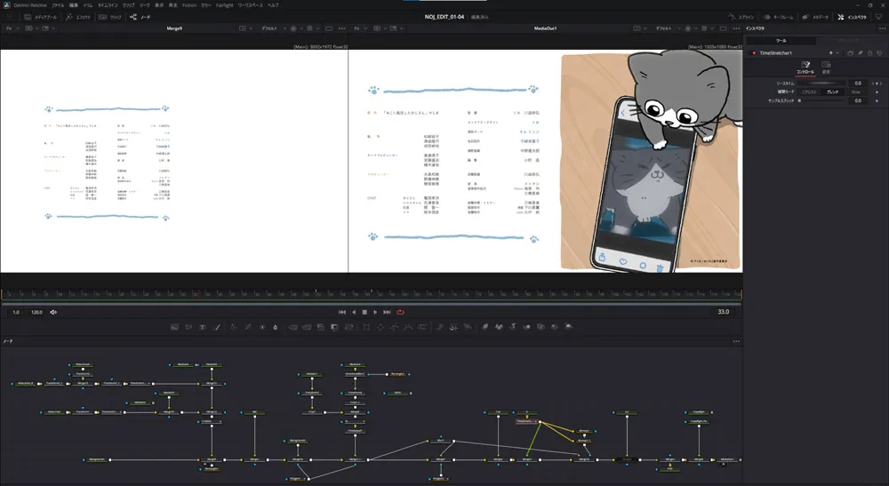Add a Channel Booleans node from toolbar

(x=307, y=327)
